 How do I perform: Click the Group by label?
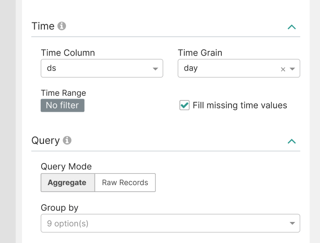click(59, 207)
